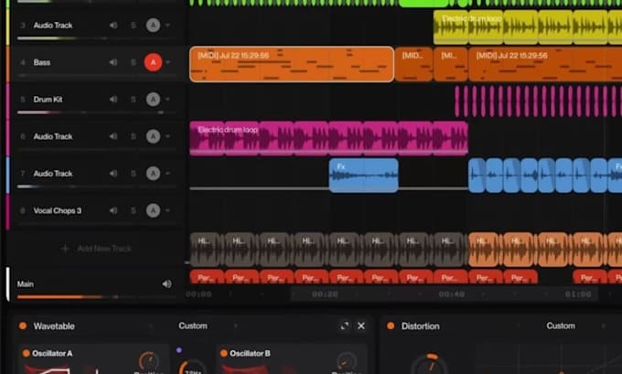Click the A button on Vocal Chops 3

153,210
